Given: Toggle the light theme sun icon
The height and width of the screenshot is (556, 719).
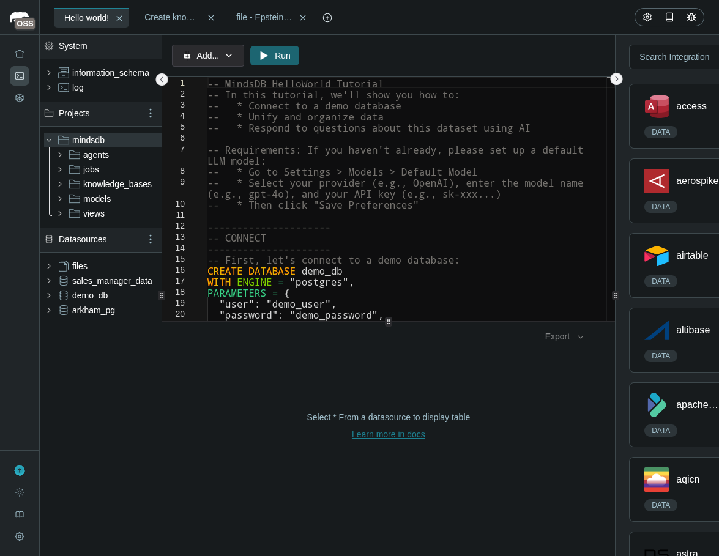Looking at the screenshot, I should click(x=19, y=492).
